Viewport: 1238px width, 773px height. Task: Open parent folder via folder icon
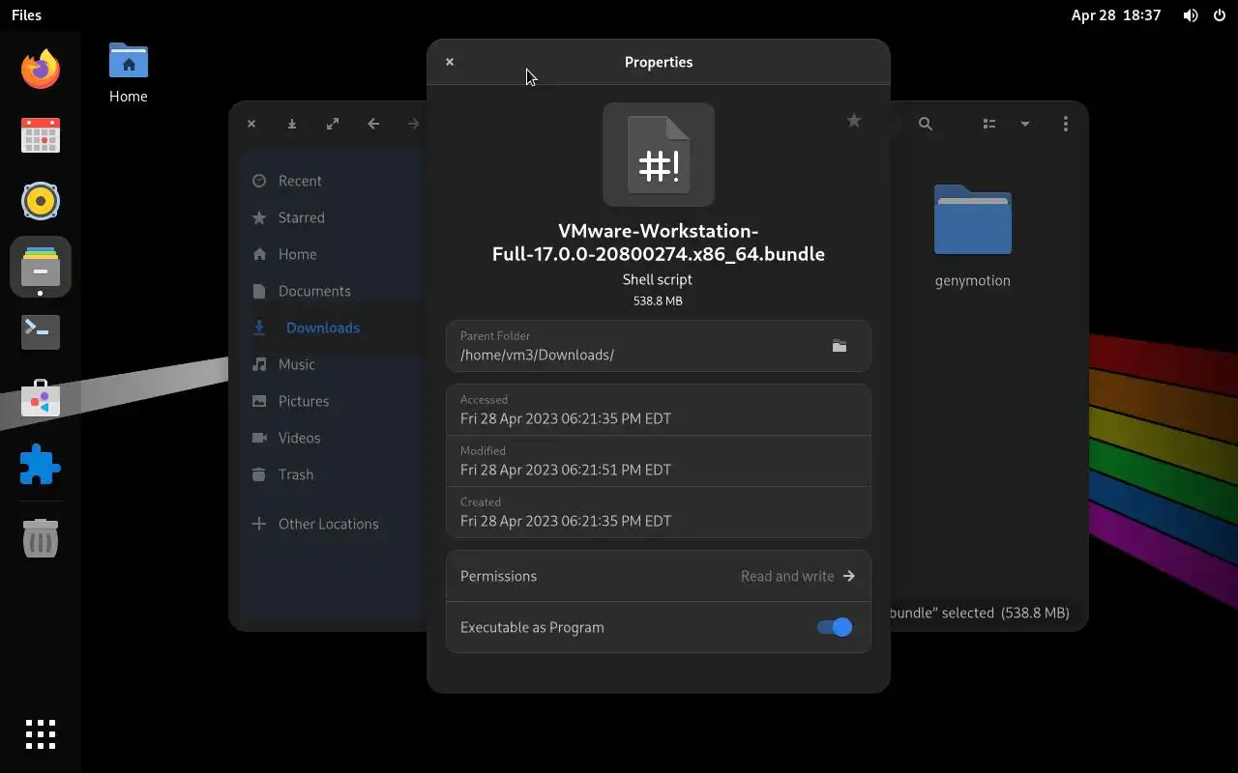[840, 346]
